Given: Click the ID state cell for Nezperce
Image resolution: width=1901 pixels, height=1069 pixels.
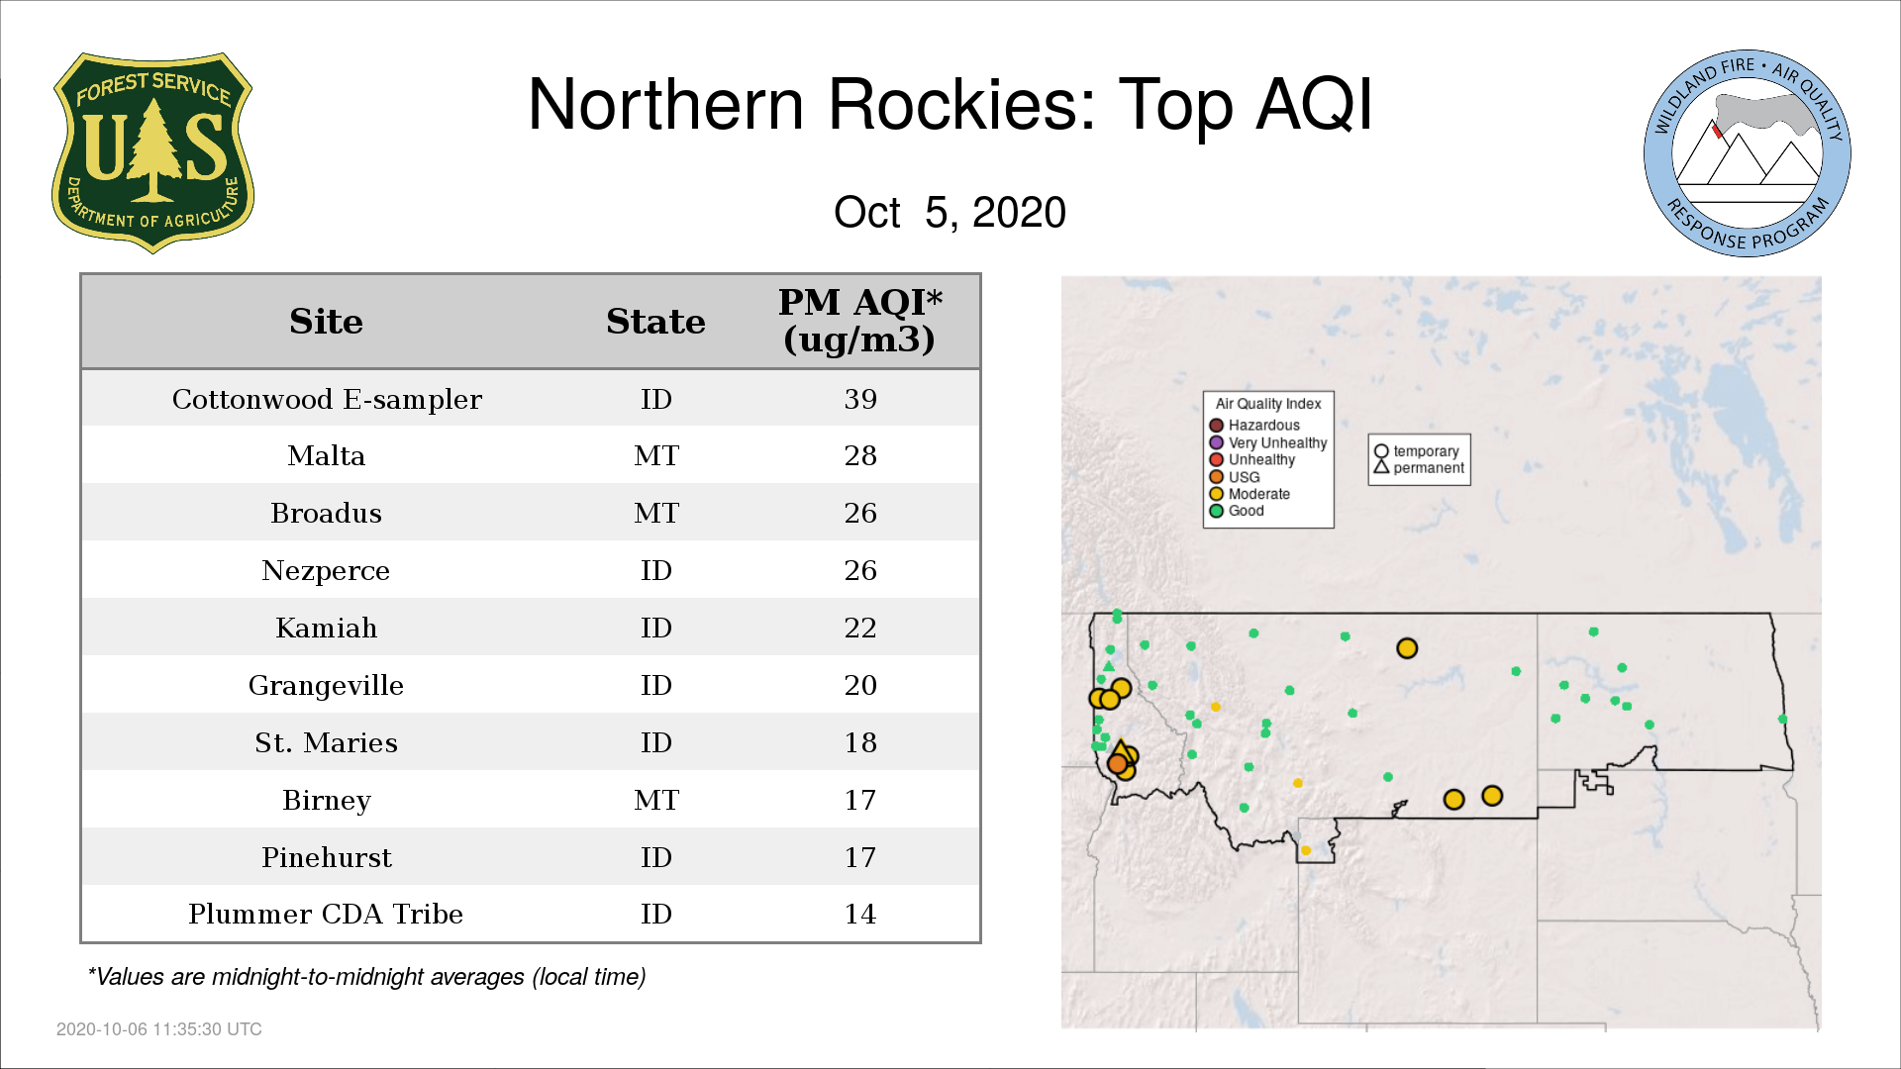Looking at the screenshot, I should (656, 570).
